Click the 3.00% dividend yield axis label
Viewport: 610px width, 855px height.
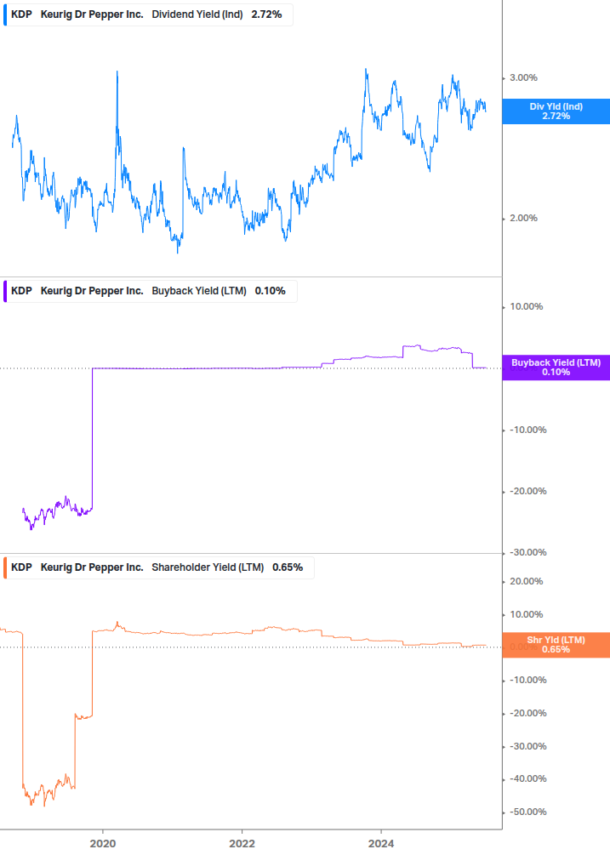(x=523, y=78)
